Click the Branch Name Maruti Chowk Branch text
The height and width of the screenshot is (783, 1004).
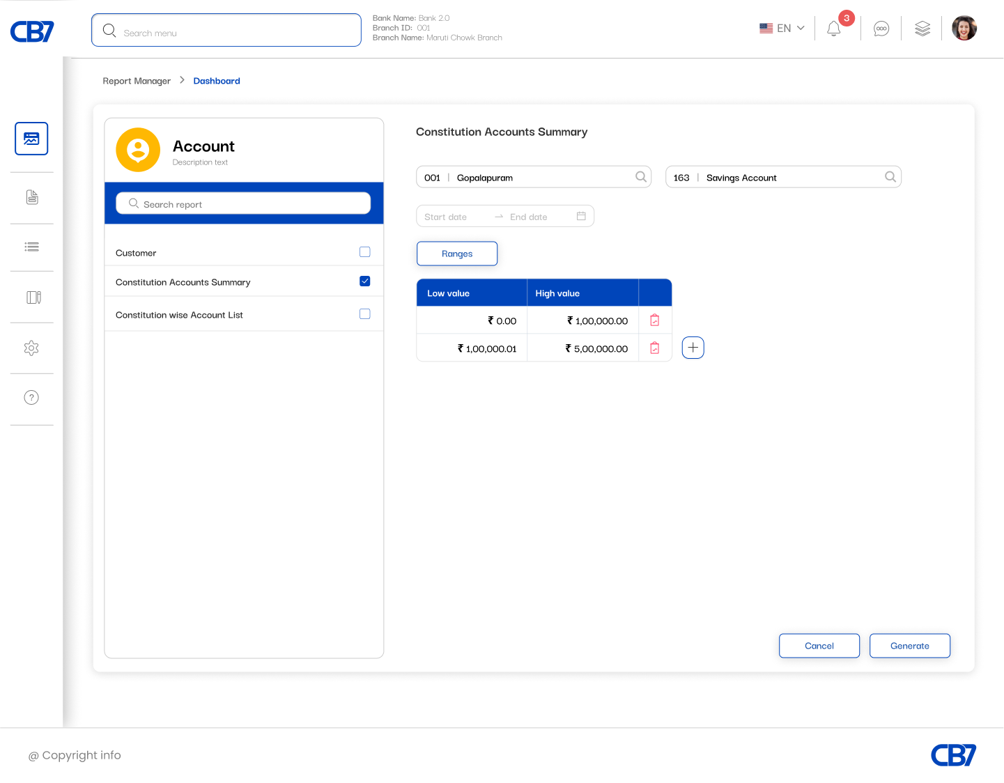(x=437, y=38)
